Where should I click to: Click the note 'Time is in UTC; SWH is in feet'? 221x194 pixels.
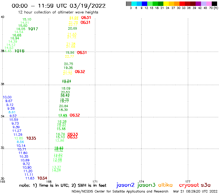tap(63, 185)
